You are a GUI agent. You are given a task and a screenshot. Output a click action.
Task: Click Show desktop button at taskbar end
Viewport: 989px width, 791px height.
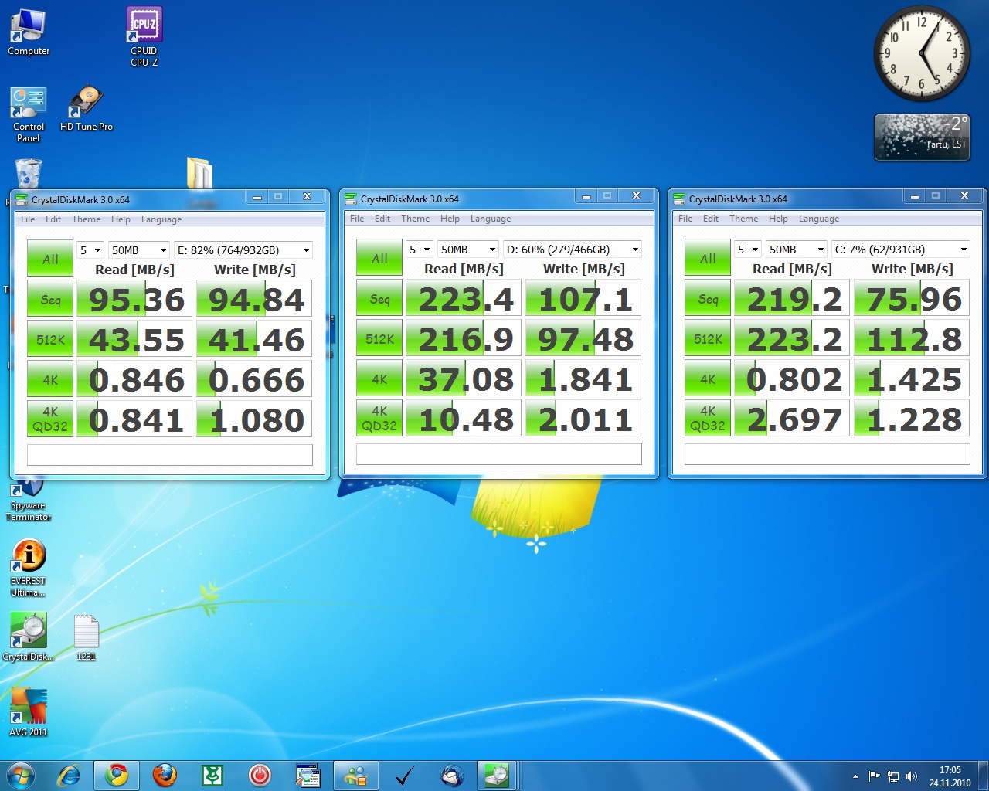[x=983, y=776]
